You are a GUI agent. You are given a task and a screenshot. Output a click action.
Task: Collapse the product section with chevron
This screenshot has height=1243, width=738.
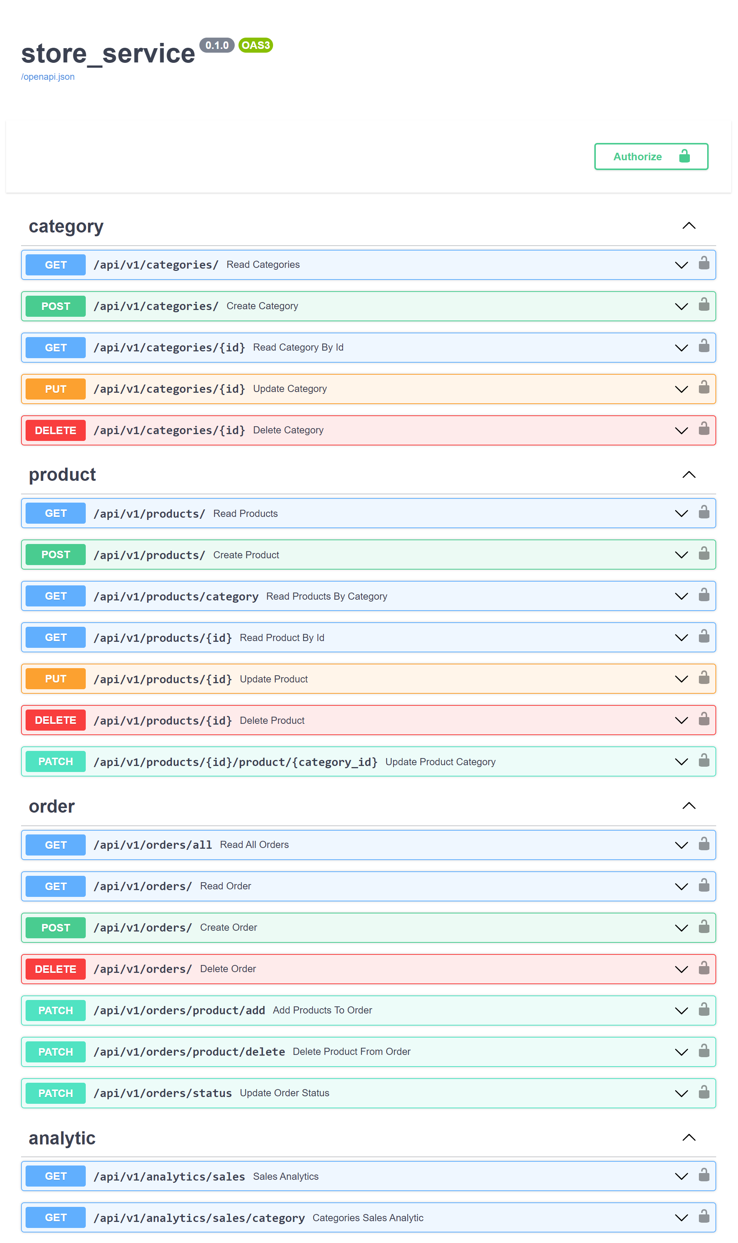[x=689, y=474]
